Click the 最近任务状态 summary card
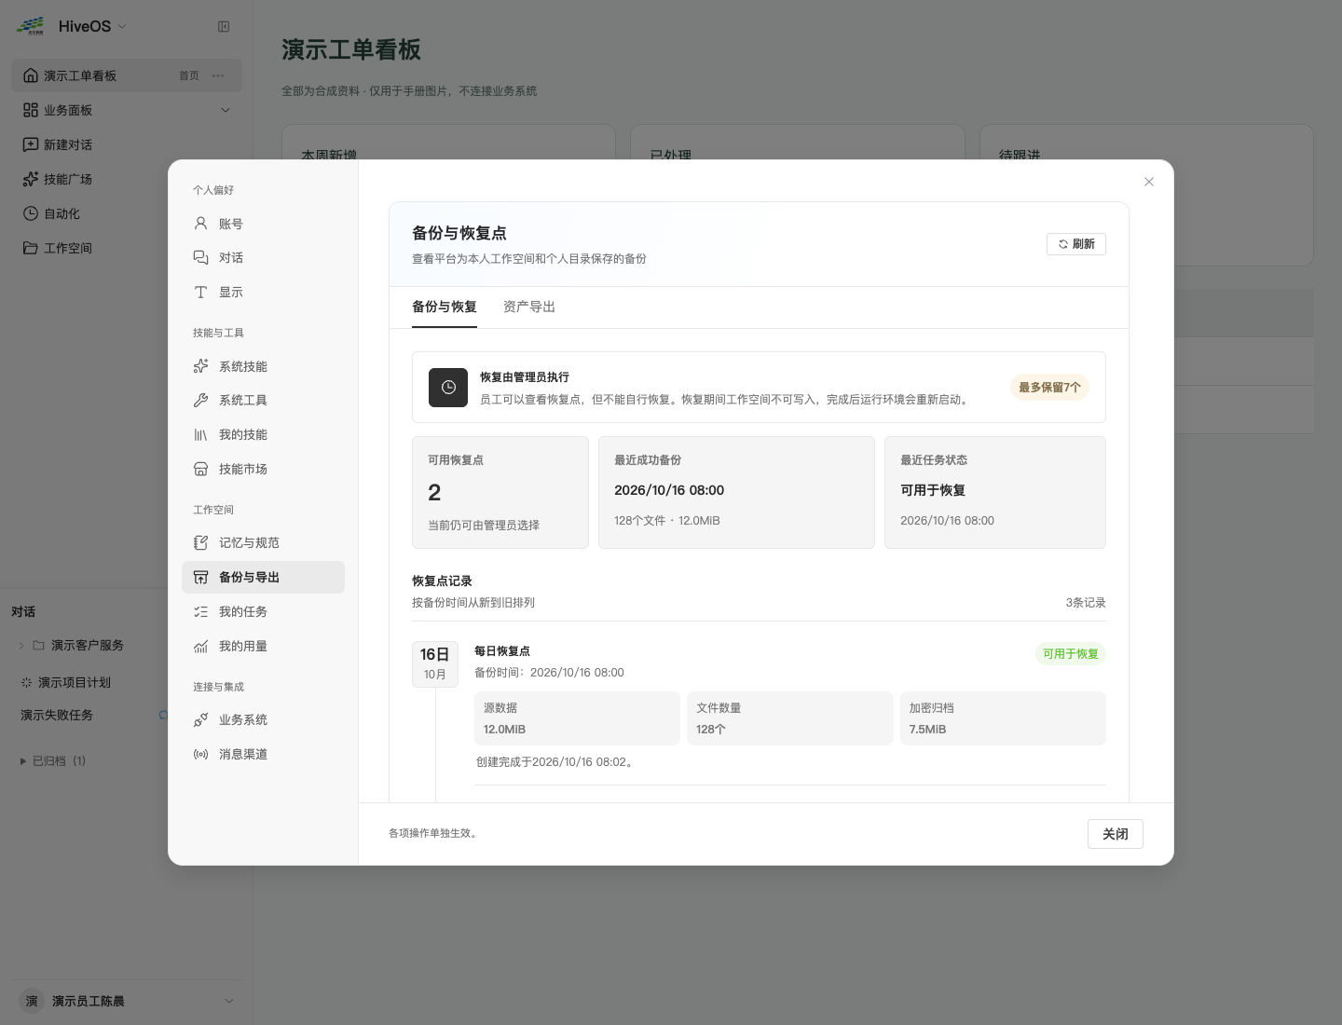This screenshot has height=1025, width=1342. coord(995,492)
